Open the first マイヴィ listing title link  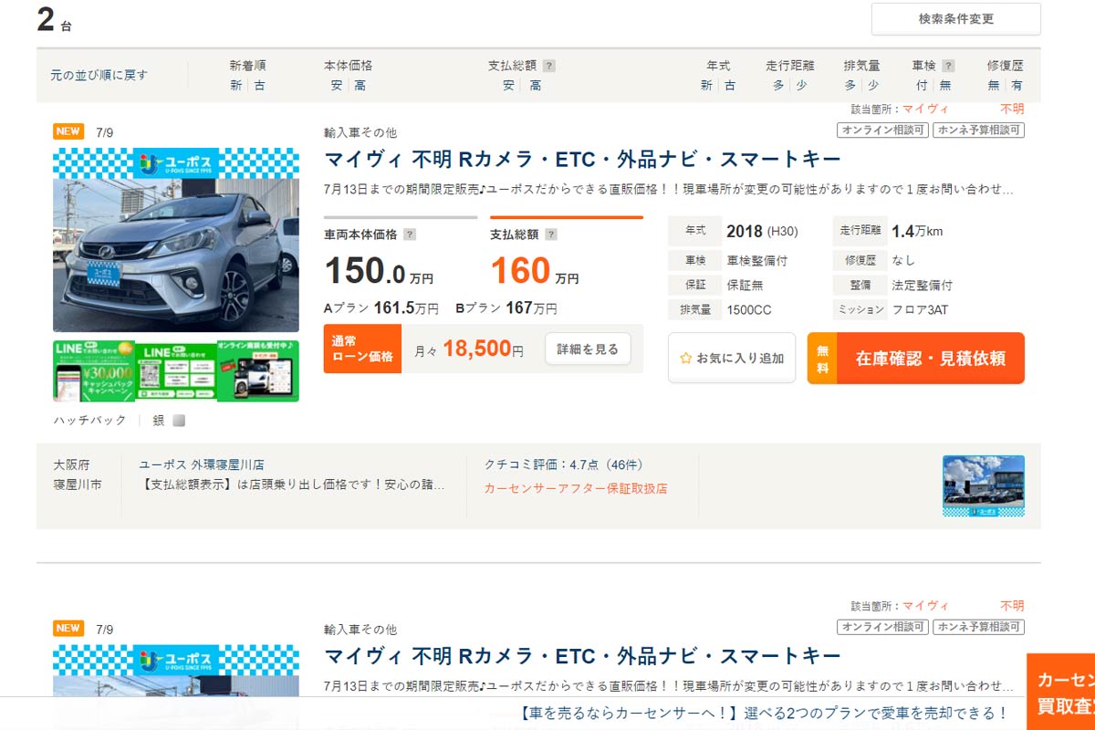582,160
